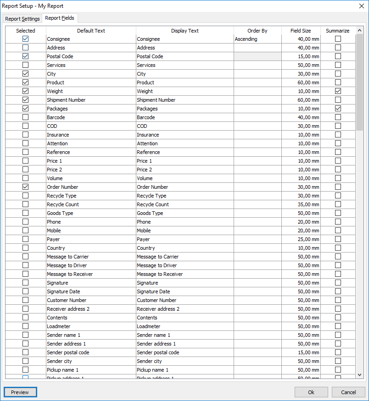Select the 'Goods Type' Default Text cell

91,213
